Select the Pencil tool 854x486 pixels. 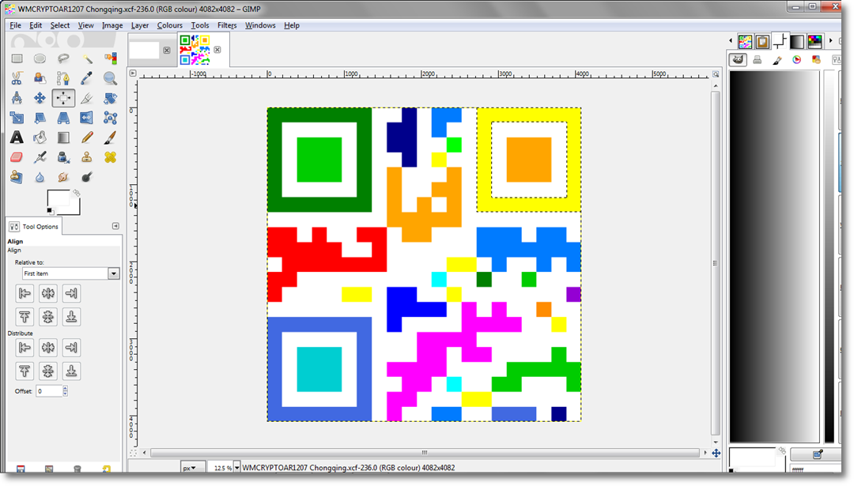click(87, 138)
